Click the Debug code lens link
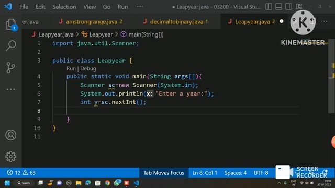335x188 pixels. click(88, 68)
